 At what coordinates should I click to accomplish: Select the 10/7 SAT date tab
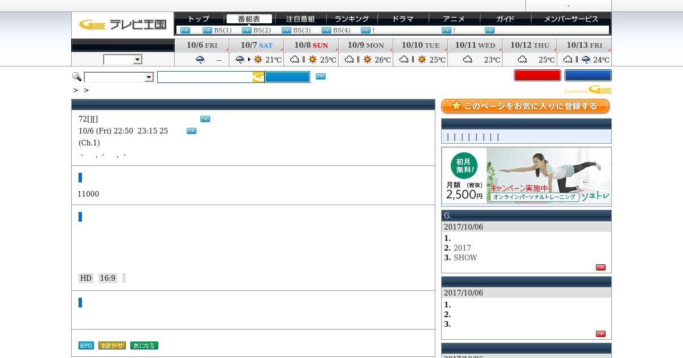tap(256, 45)
